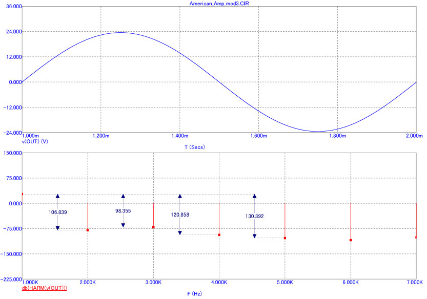The image size is (427, 299).
Task: Click the 12.000 Y-axis label top plot
Action: coord(14,57)
